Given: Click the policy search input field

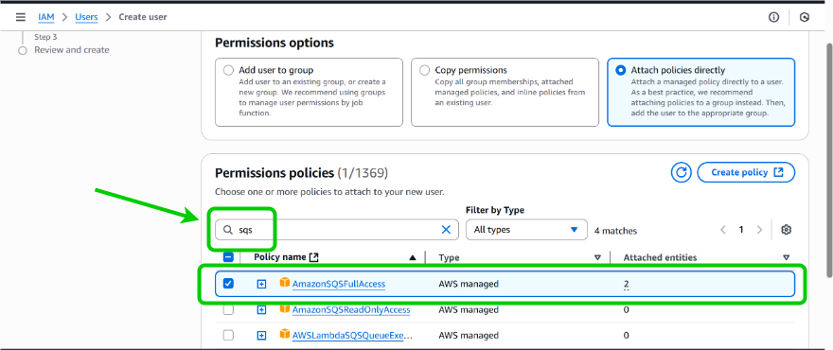Looking at the screenshot, I should (x=337, y=230).
